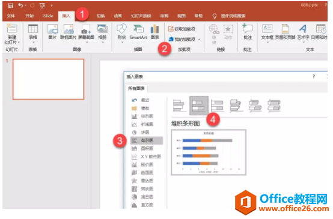
Task: Click the Get Add-ins button
Action: tap(182, 29)
